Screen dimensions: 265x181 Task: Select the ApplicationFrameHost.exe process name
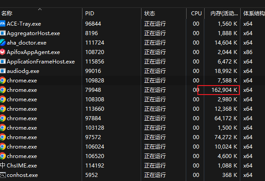41,62
